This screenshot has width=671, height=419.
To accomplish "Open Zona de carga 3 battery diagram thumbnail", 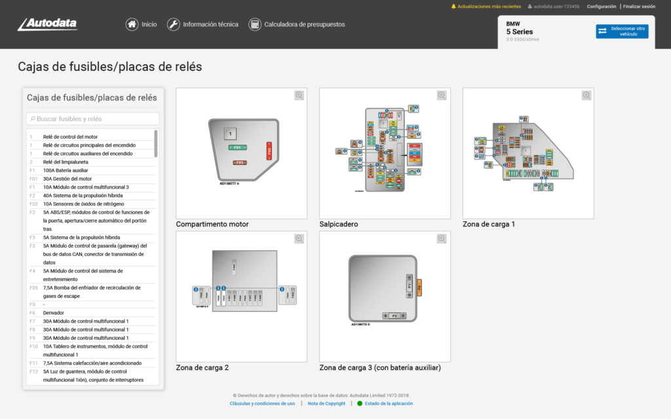I will 385,297.
